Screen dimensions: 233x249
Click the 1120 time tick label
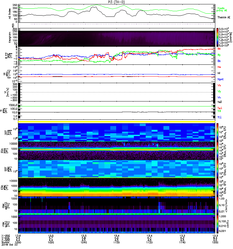[x=149, y=242]
